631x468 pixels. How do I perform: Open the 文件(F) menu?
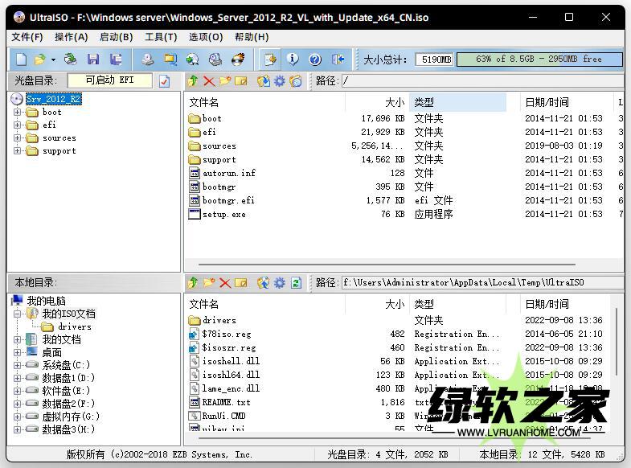click(27, 37)
